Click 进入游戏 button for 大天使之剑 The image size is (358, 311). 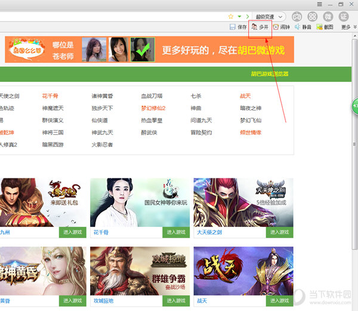279,232
